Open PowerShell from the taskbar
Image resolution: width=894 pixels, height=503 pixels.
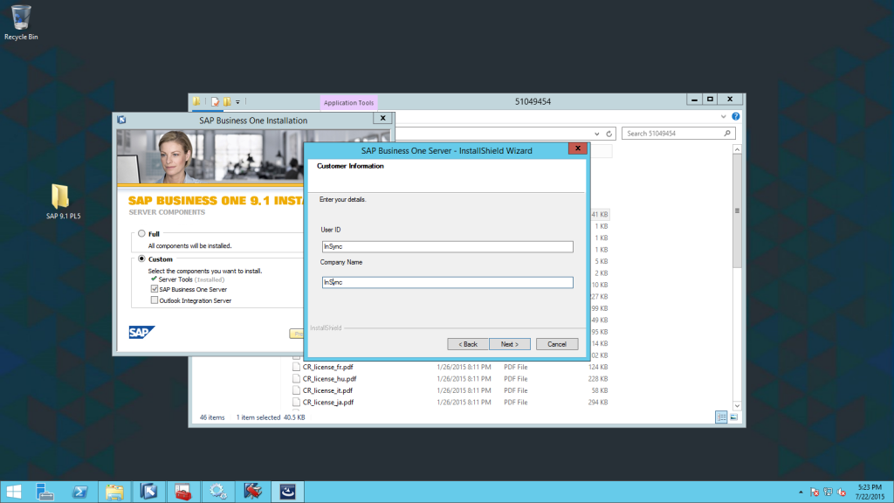(x=79, y=492)
